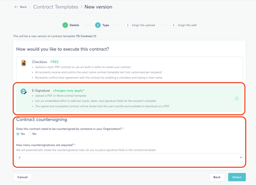The width and height of the screenshot is (256, 185).
Task: Click the step 2 Type circle icon
Action: (x=98, y=25)
